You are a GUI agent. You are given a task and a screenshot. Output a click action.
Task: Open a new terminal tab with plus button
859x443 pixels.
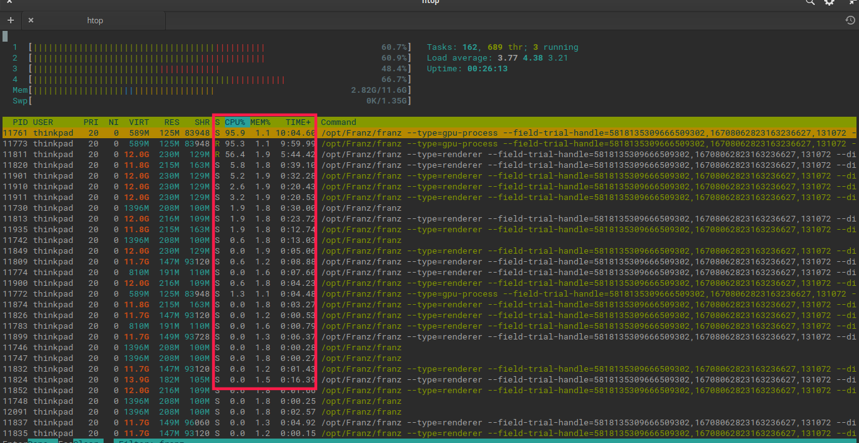(10, 20)
